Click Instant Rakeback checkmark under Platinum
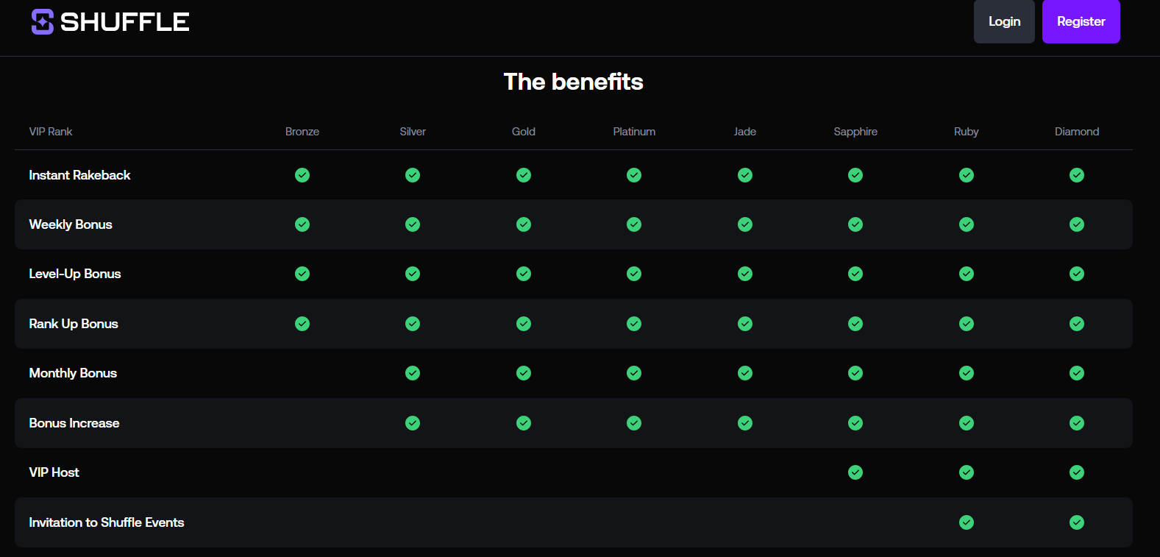The height and width of the screenshot is (557, 1160). pyautogui.click(x=634, y=175)
